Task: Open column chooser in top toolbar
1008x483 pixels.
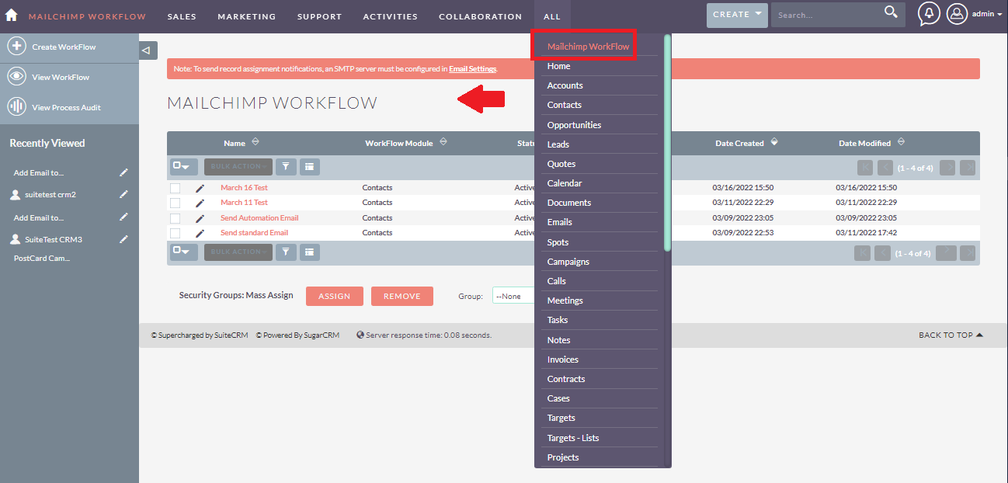Action: click(x=309, y=166)
